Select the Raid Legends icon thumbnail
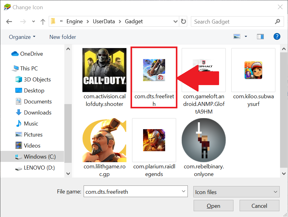The width and height of the screenshot is (288, 217). (x=154, y=140)
